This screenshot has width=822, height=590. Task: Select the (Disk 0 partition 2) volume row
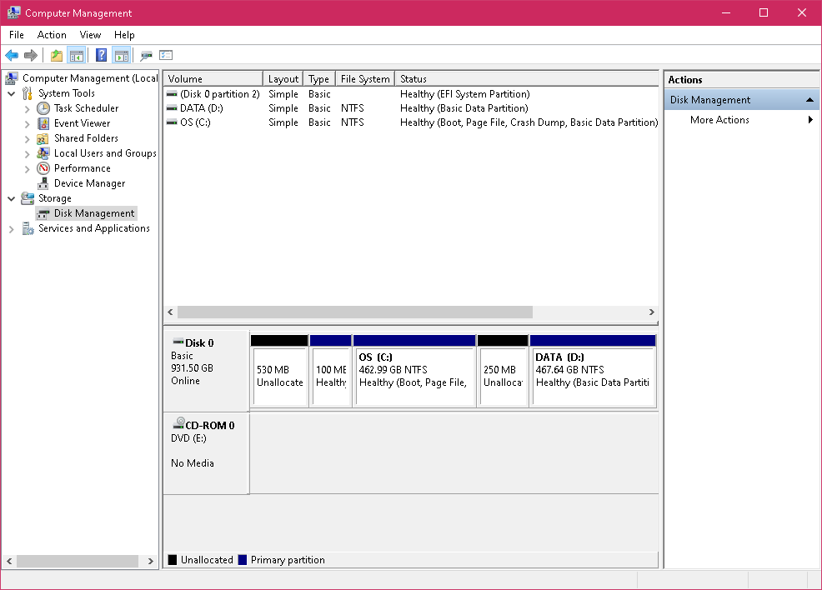(412, 94)
